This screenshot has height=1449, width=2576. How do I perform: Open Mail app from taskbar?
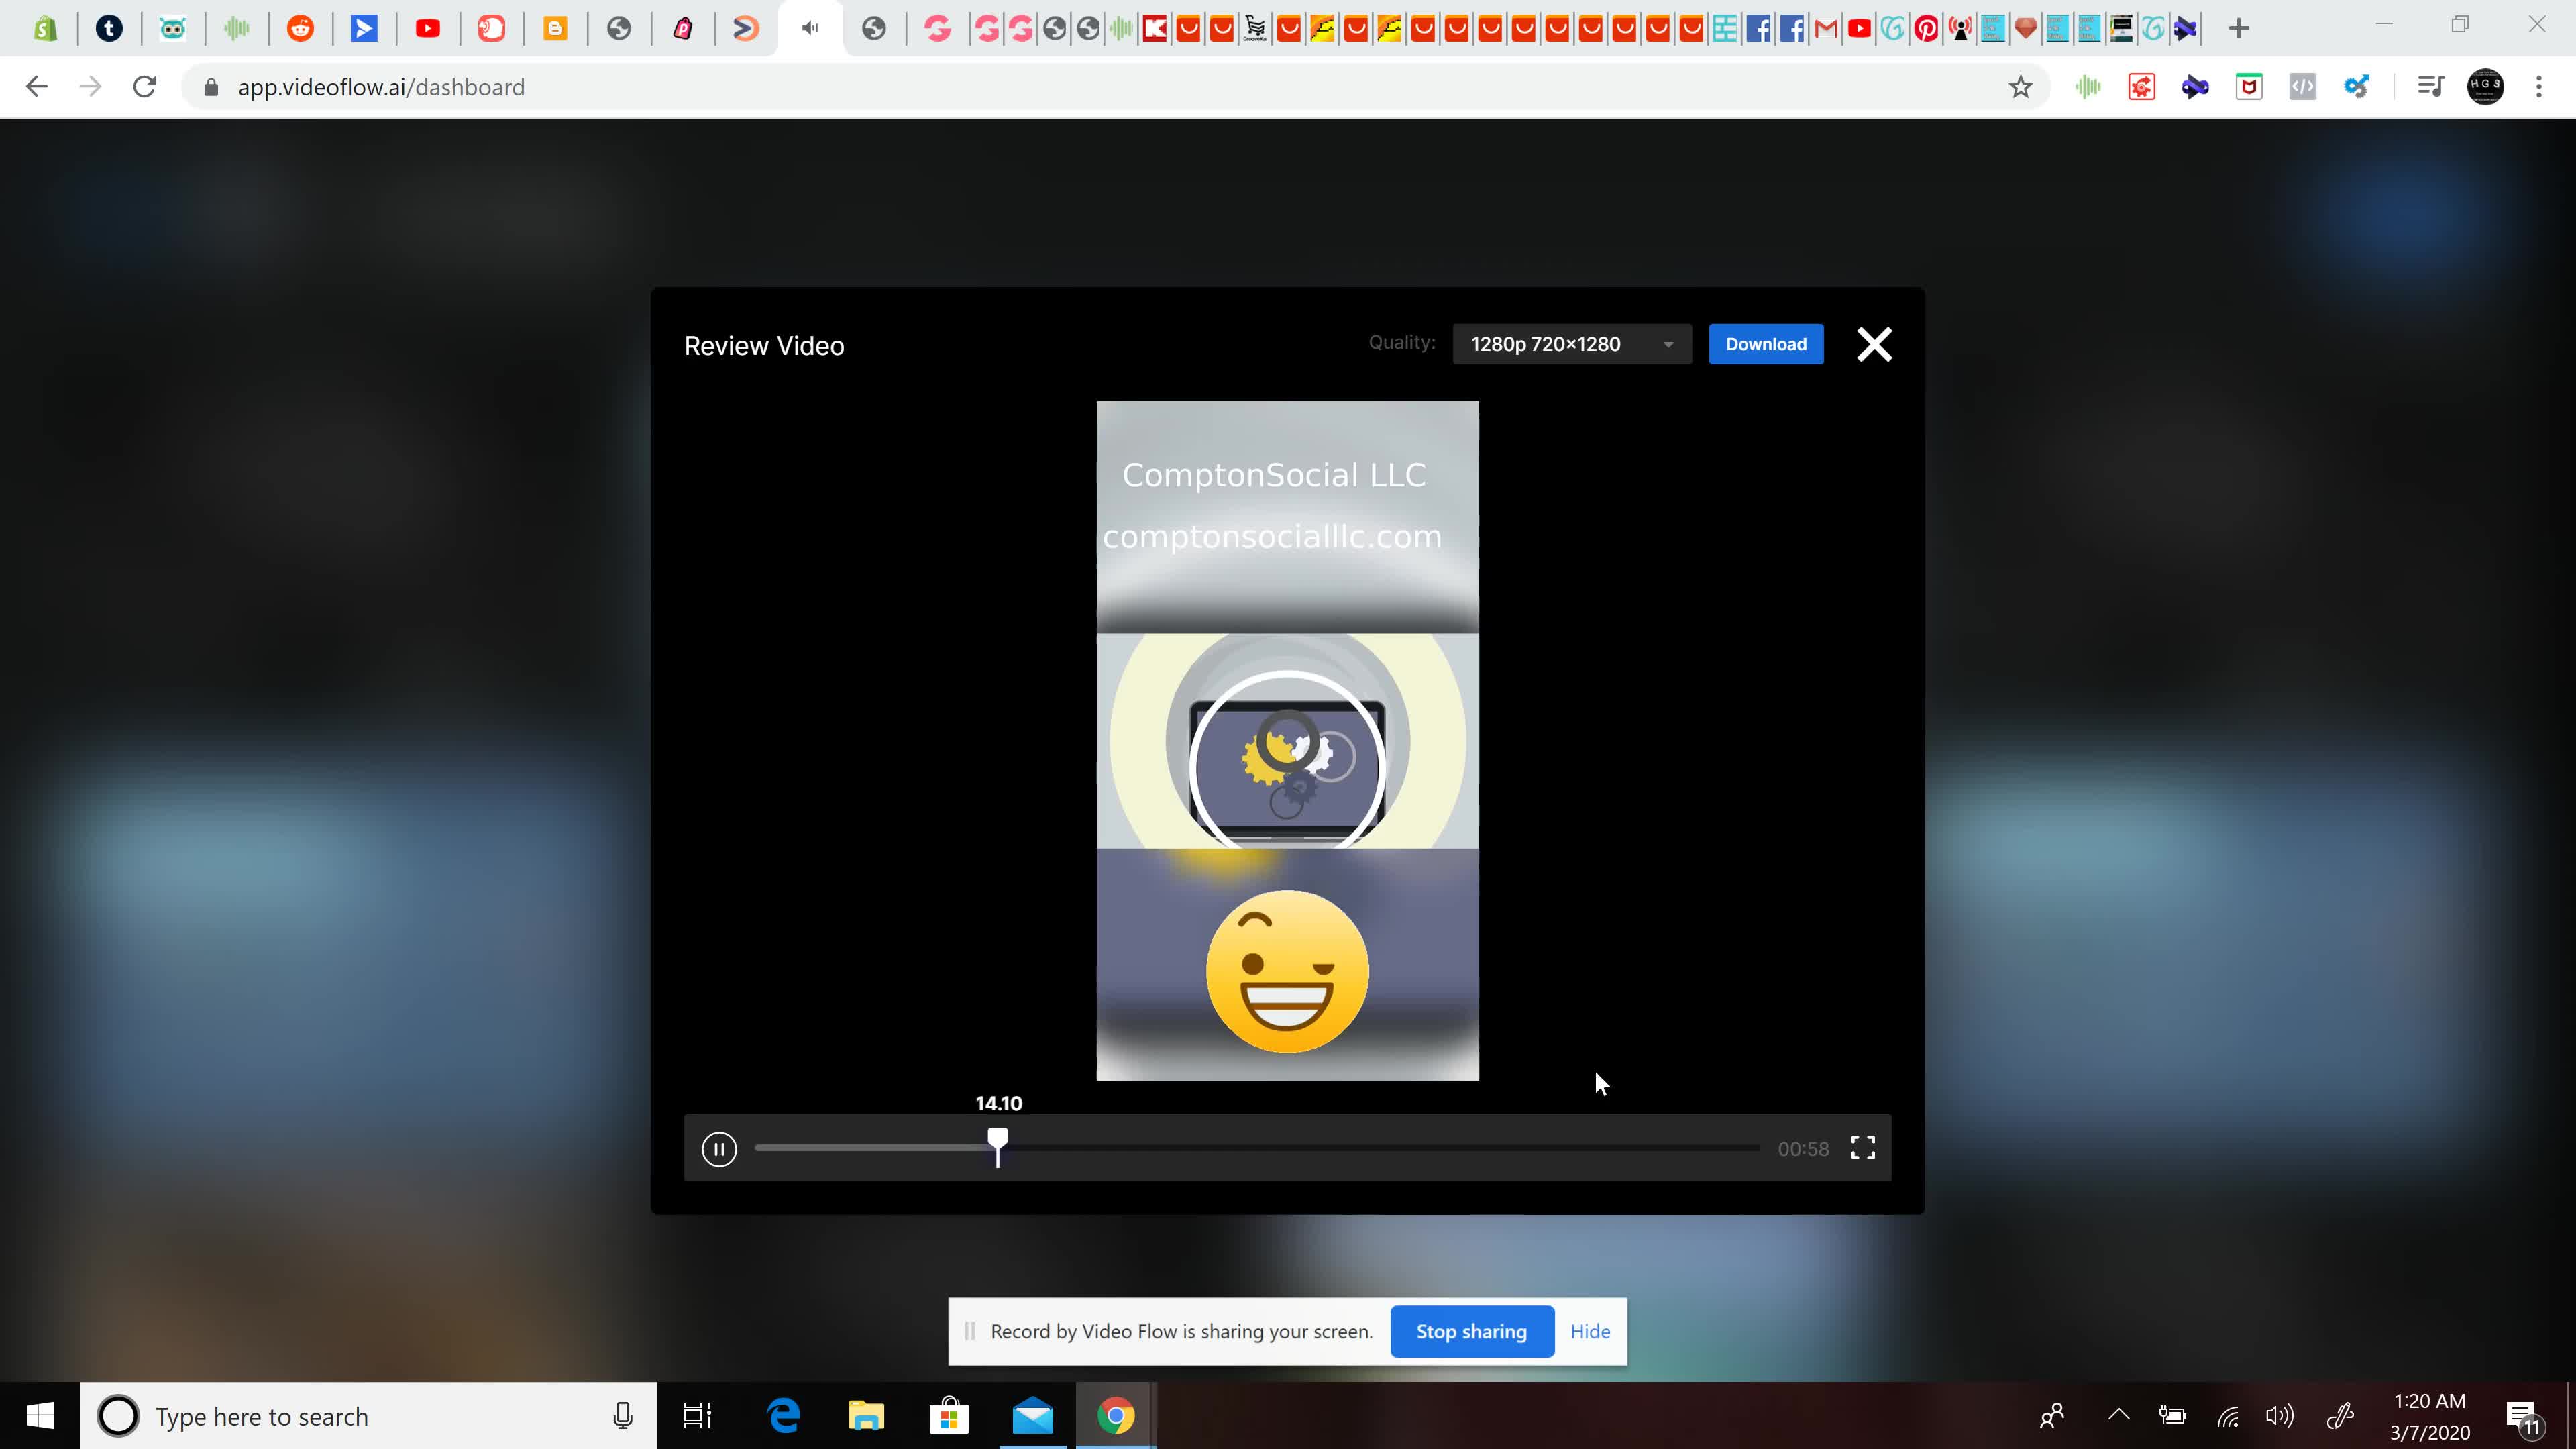click(1032, 1416)
